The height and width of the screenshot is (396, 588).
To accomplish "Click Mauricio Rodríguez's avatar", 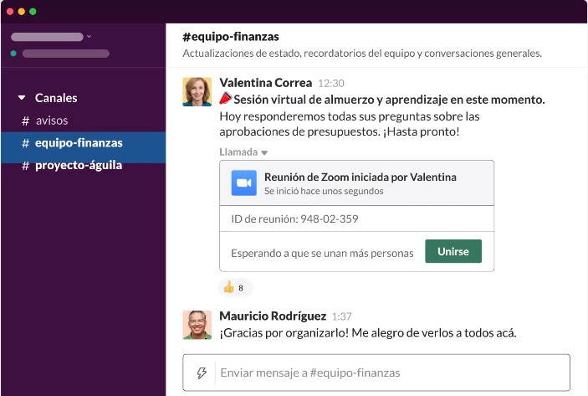I will [x=197, y=324].
